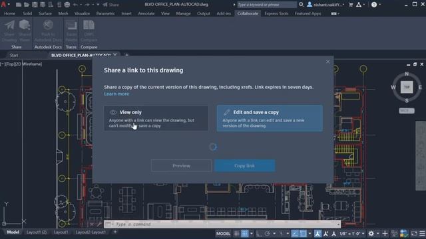The image size is (426, 239).
Task: Follow the Learn more link
Action: [116, 94]
